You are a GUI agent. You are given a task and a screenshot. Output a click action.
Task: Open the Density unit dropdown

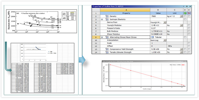[181, 16]
